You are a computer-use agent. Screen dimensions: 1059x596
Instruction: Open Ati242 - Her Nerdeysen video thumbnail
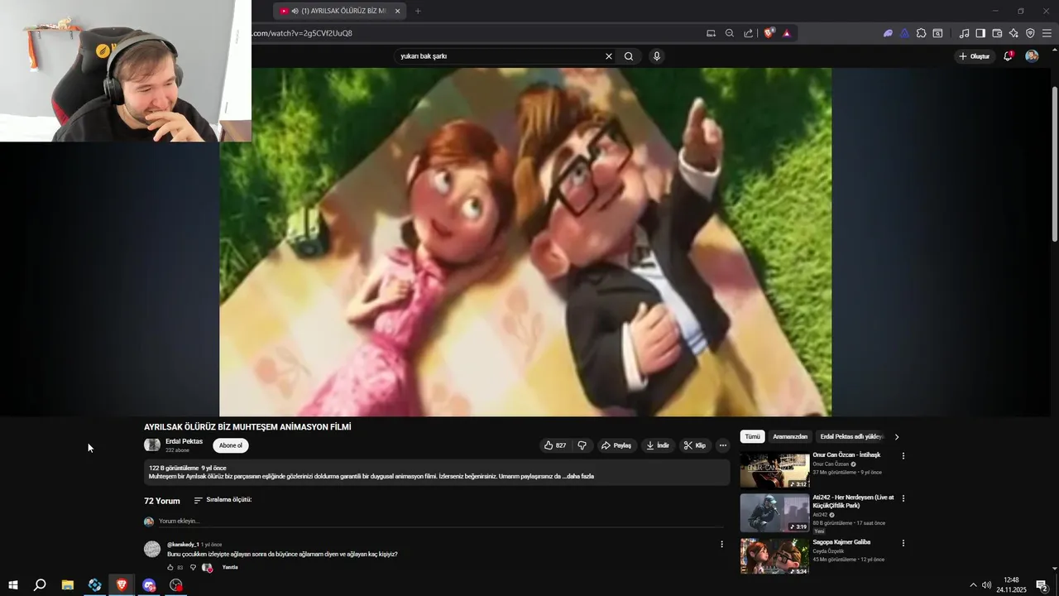[x=774, y=513]
